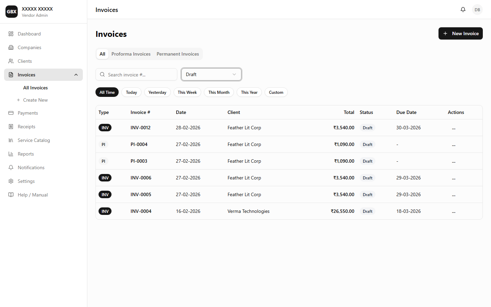Click the 30-03-2026 due date

tap(408, 128)
